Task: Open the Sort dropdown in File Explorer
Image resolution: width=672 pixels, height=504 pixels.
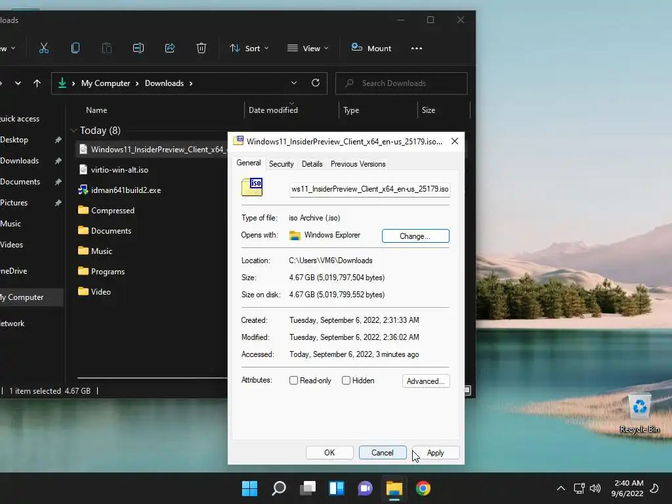Action: click(249, 49)
